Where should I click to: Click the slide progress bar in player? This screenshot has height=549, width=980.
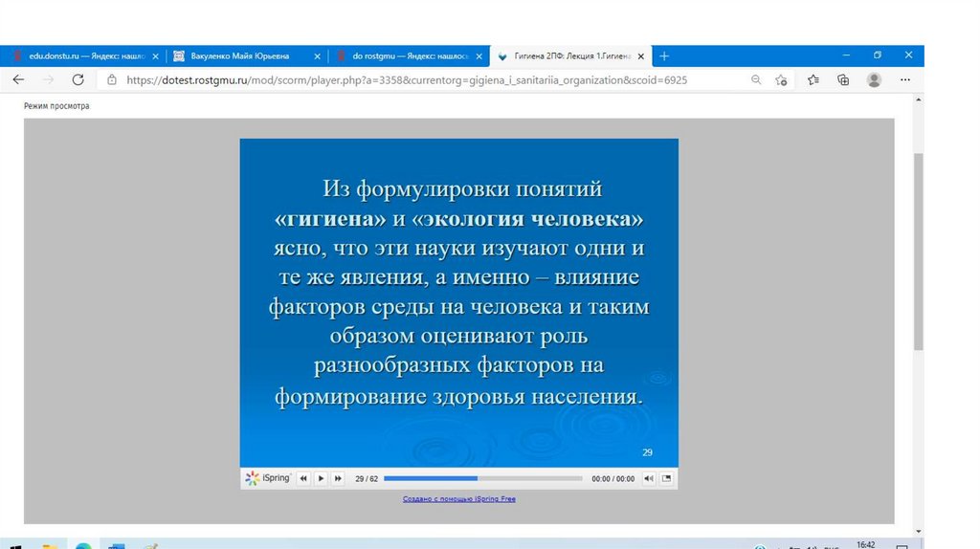482,478
